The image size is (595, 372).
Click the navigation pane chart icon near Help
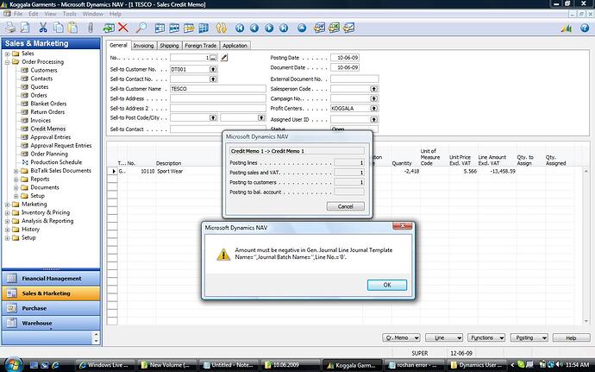pos(566,28)
